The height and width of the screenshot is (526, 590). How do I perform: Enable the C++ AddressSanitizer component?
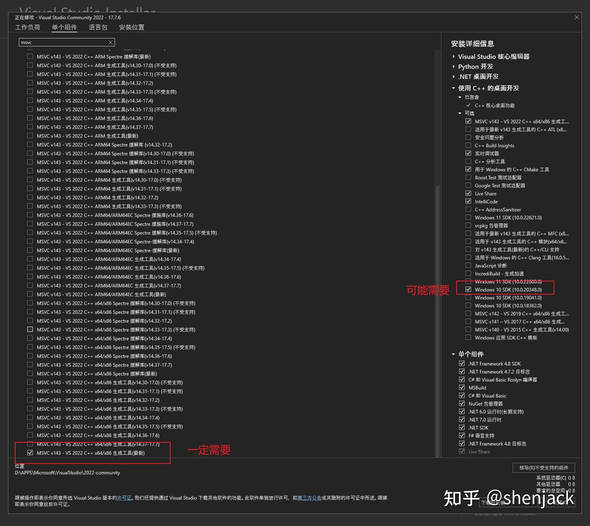pos(468,209)
